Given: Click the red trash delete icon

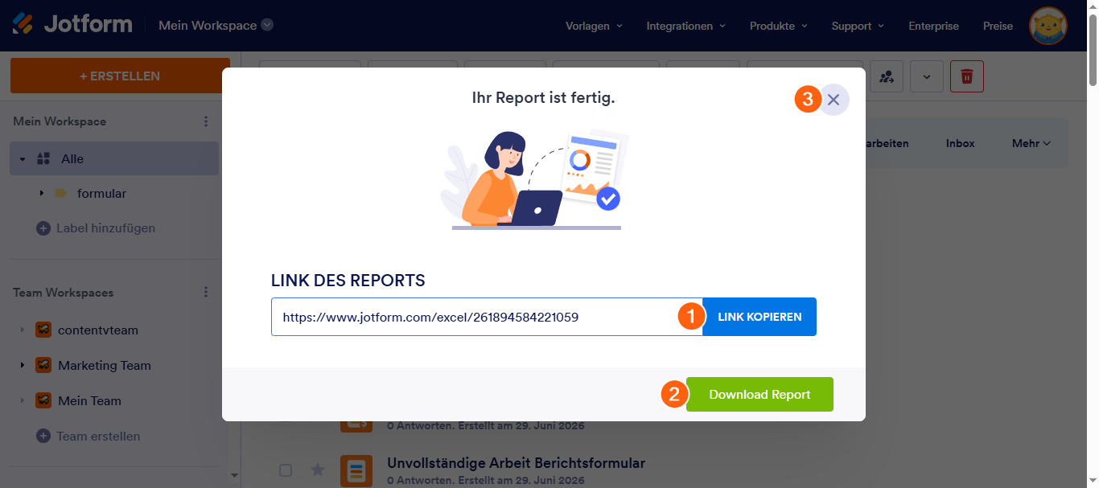Looking at the screenshot, I should [x=967, y=76].
